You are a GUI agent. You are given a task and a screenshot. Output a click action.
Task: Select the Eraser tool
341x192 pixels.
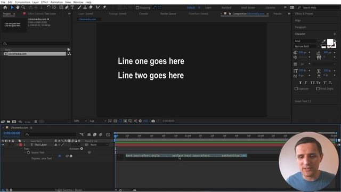click(91, 7)
